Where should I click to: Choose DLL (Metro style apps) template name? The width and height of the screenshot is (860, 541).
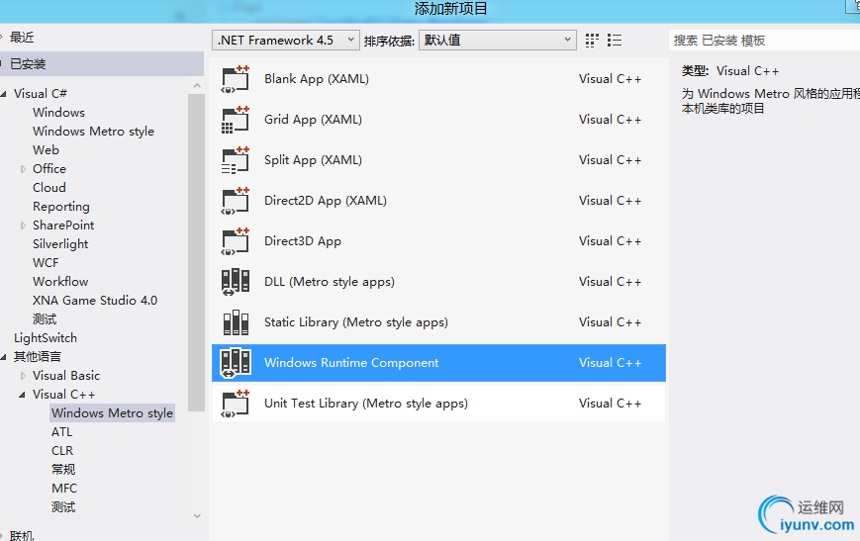click(330, 282)
